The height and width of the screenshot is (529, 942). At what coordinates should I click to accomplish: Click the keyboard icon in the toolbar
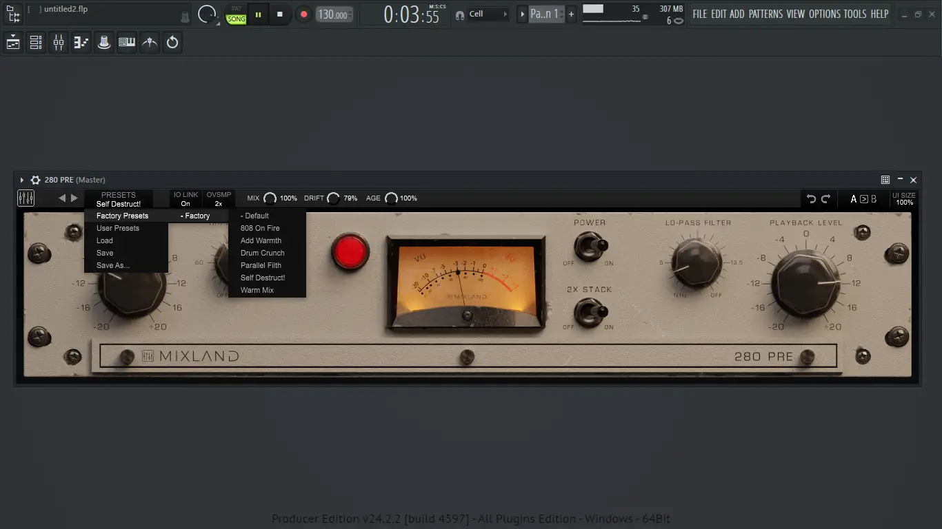127,43
